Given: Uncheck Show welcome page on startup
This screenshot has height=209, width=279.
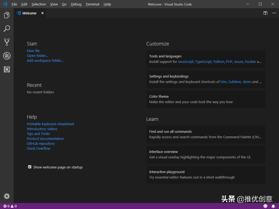Looking at the screenshot, I should click(30, 167).
